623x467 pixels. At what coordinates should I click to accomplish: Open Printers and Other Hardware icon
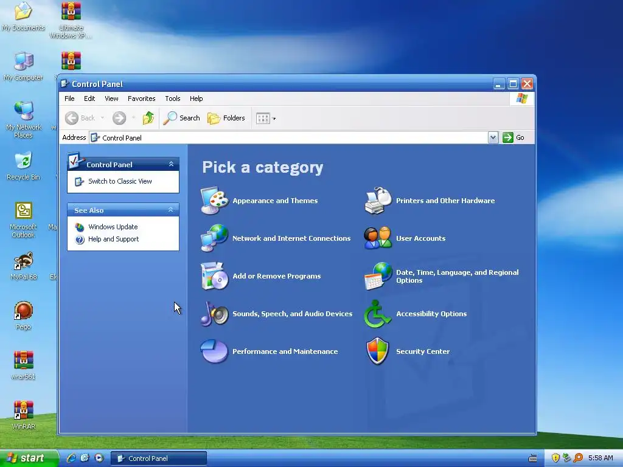point(378,201)
